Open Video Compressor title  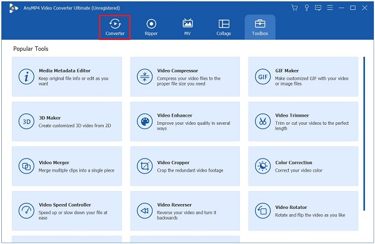point(177,71)
